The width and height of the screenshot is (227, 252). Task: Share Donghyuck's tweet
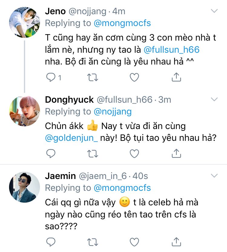point(176,153)
